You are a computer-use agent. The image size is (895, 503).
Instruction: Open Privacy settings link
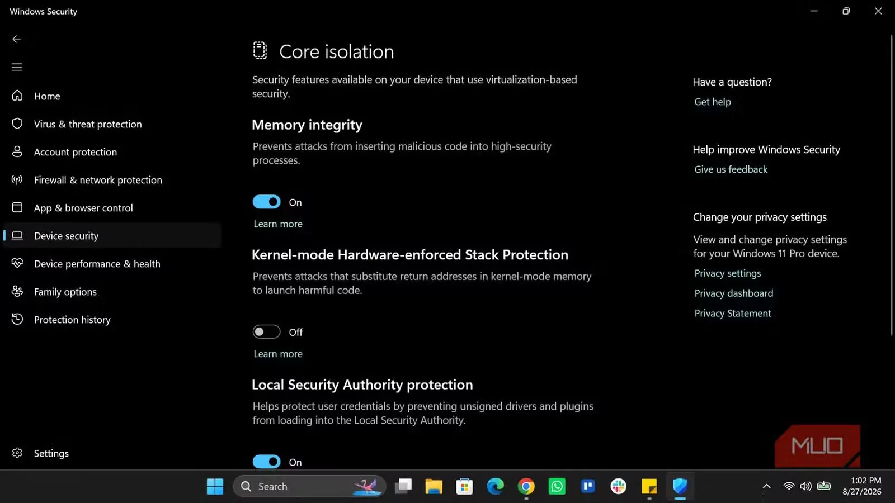click(728, 273)
